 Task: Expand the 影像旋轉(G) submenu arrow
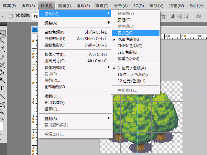coord(109,67)
